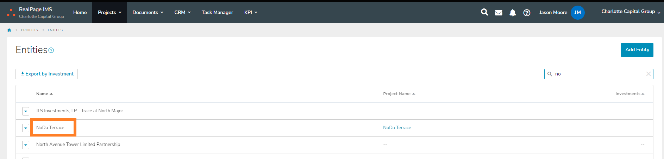The height and width of the screenshot is (159, 664).
Task: Open the help question mark in header
Action: [527, 13]
